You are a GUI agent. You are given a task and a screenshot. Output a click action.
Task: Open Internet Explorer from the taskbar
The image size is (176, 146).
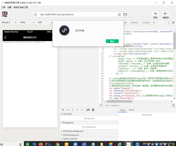tap(120, 144)
